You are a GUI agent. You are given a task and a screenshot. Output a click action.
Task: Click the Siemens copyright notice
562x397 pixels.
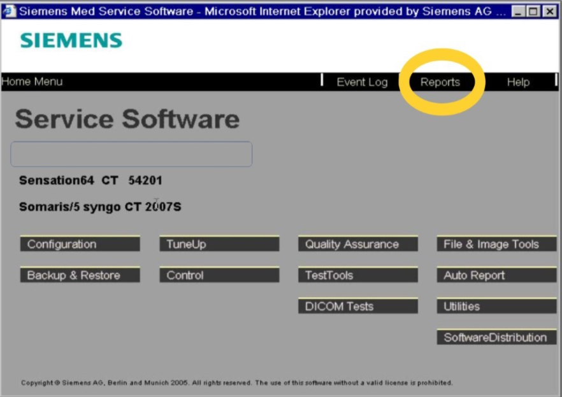236,383
